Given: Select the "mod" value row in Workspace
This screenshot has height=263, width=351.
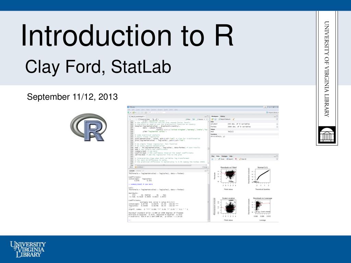Looking at the screenshot, I should [x=244, y=131].
